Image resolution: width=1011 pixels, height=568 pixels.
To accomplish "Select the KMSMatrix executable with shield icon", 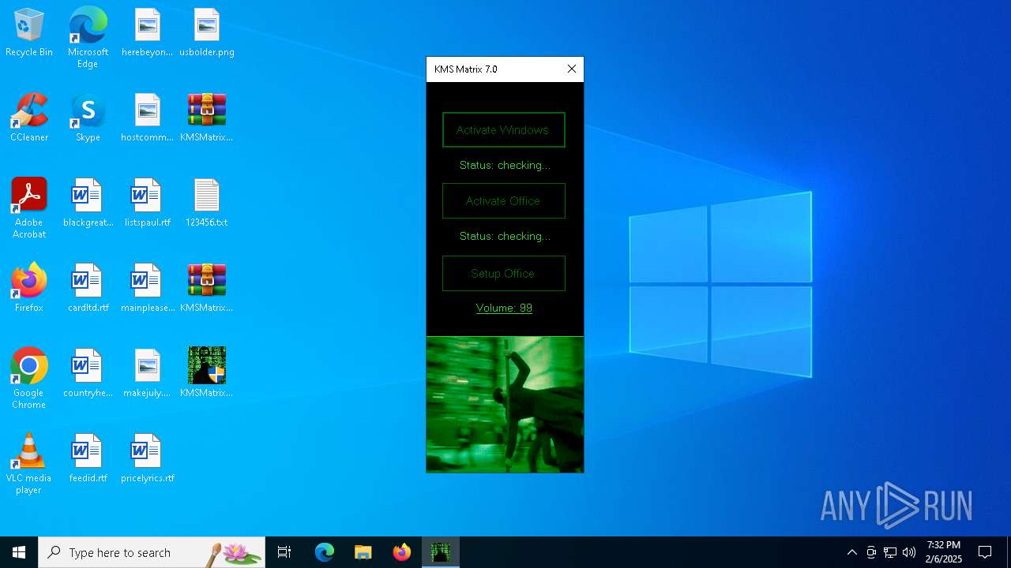I will [x=207, y=374].
